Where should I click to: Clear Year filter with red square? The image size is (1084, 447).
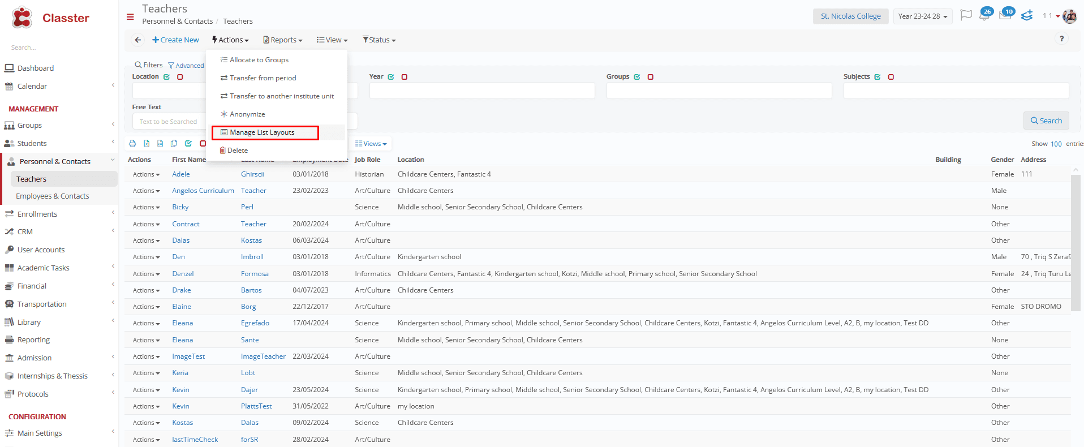[x=405, y=77]
